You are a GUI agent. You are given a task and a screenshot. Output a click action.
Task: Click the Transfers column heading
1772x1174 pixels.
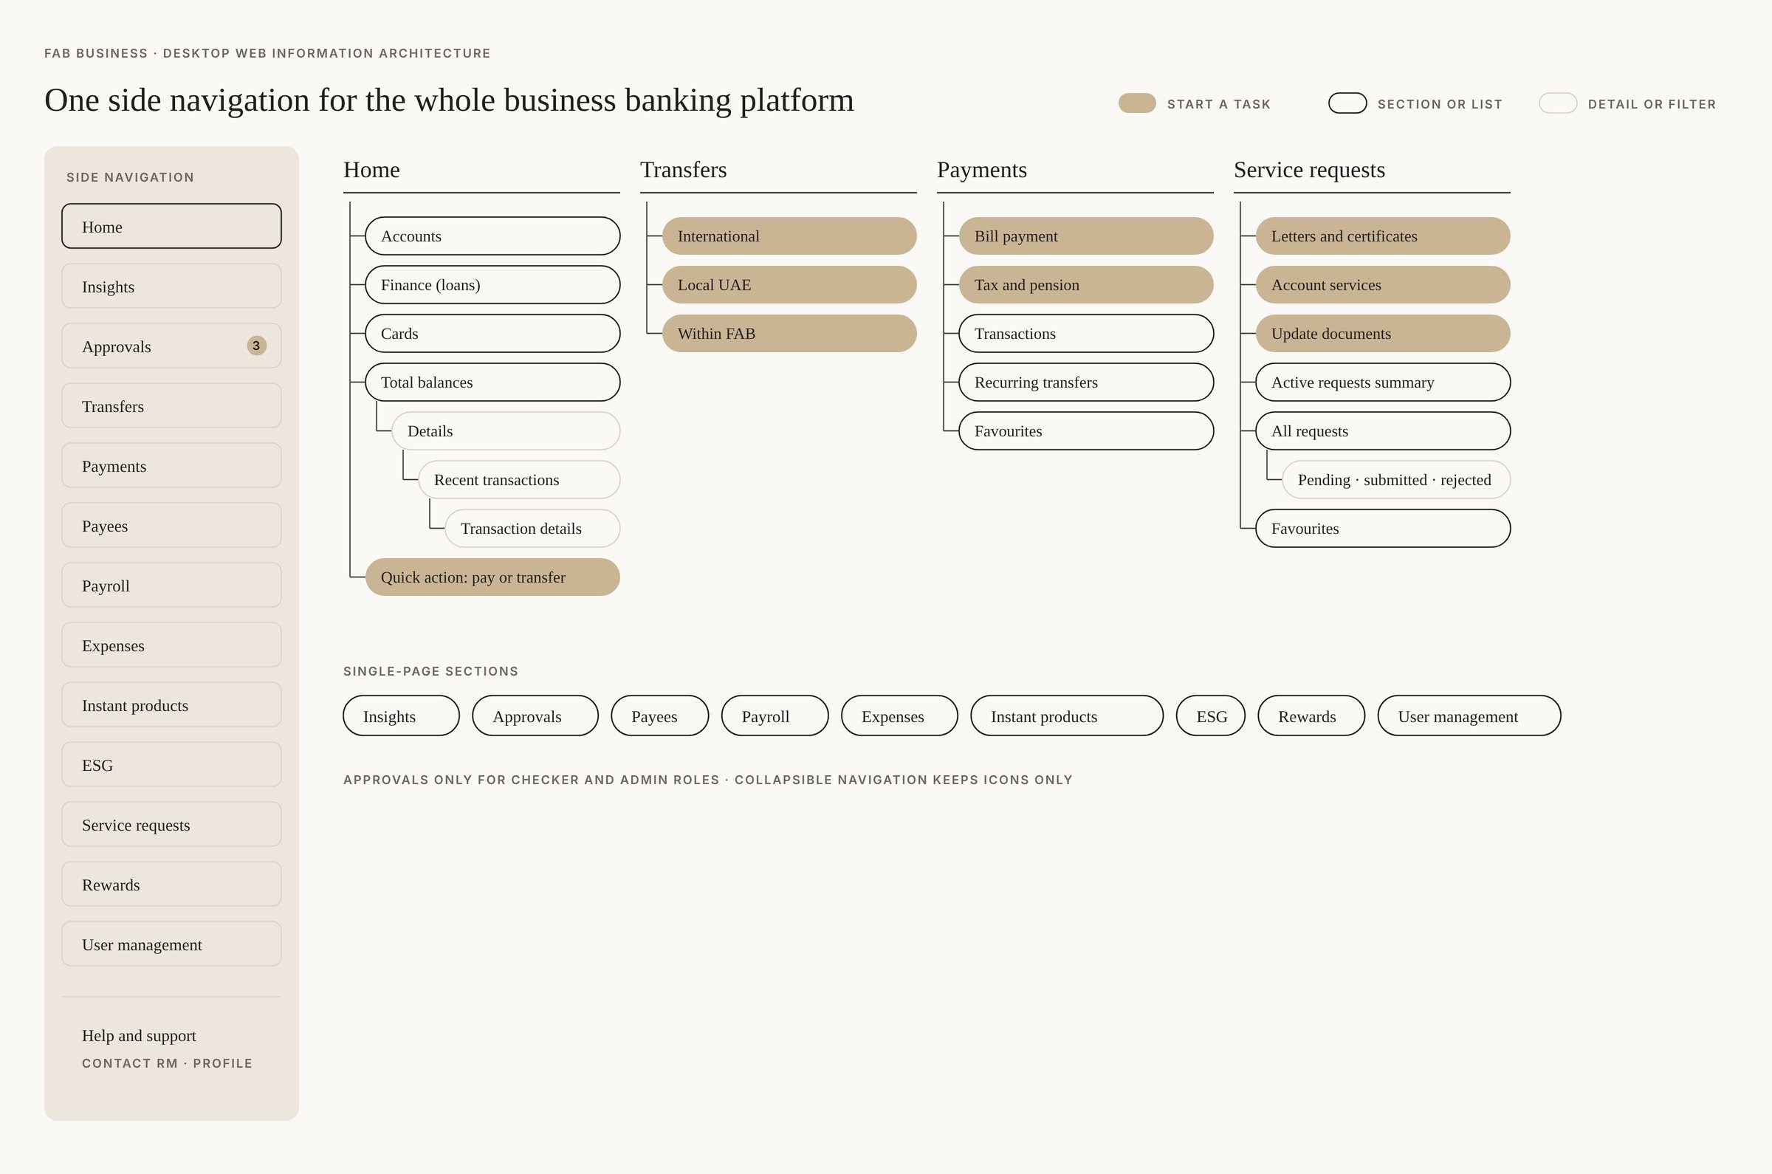click(x=683, y=170)
